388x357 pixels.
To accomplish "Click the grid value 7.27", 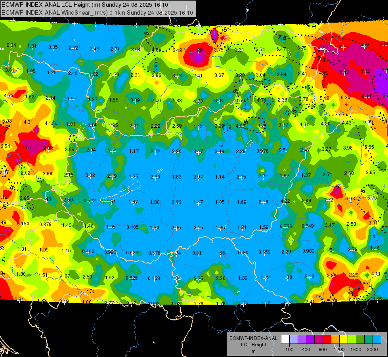I will pos(323,47).
